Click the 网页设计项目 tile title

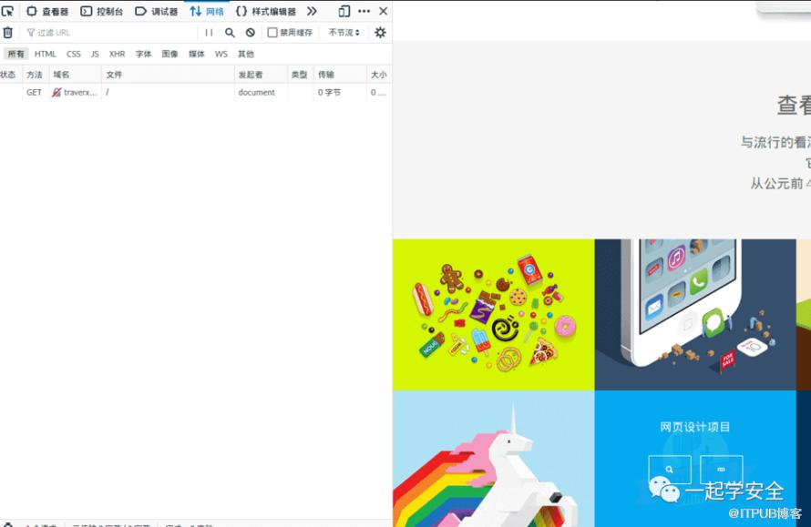click(x=694, y=427)
